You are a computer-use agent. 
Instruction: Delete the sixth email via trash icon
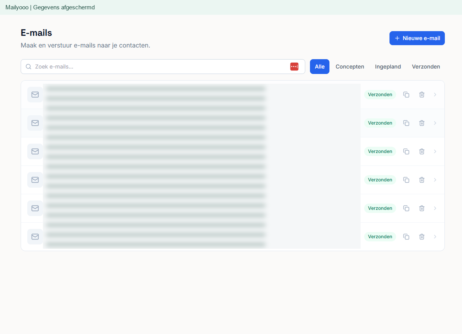pyautogui.click(x=421, y=237)
